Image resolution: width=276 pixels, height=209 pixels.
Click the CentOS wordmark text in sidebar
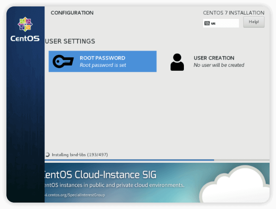click(x=25, y=39)
